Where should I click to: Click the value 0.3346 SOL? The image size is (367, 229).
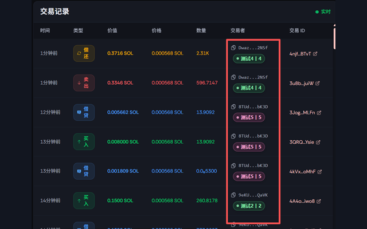[120, 82]
